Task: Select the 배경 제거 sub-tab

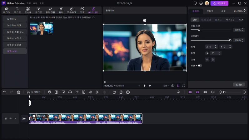Action: pyautogui.click(x=206, y=20)
